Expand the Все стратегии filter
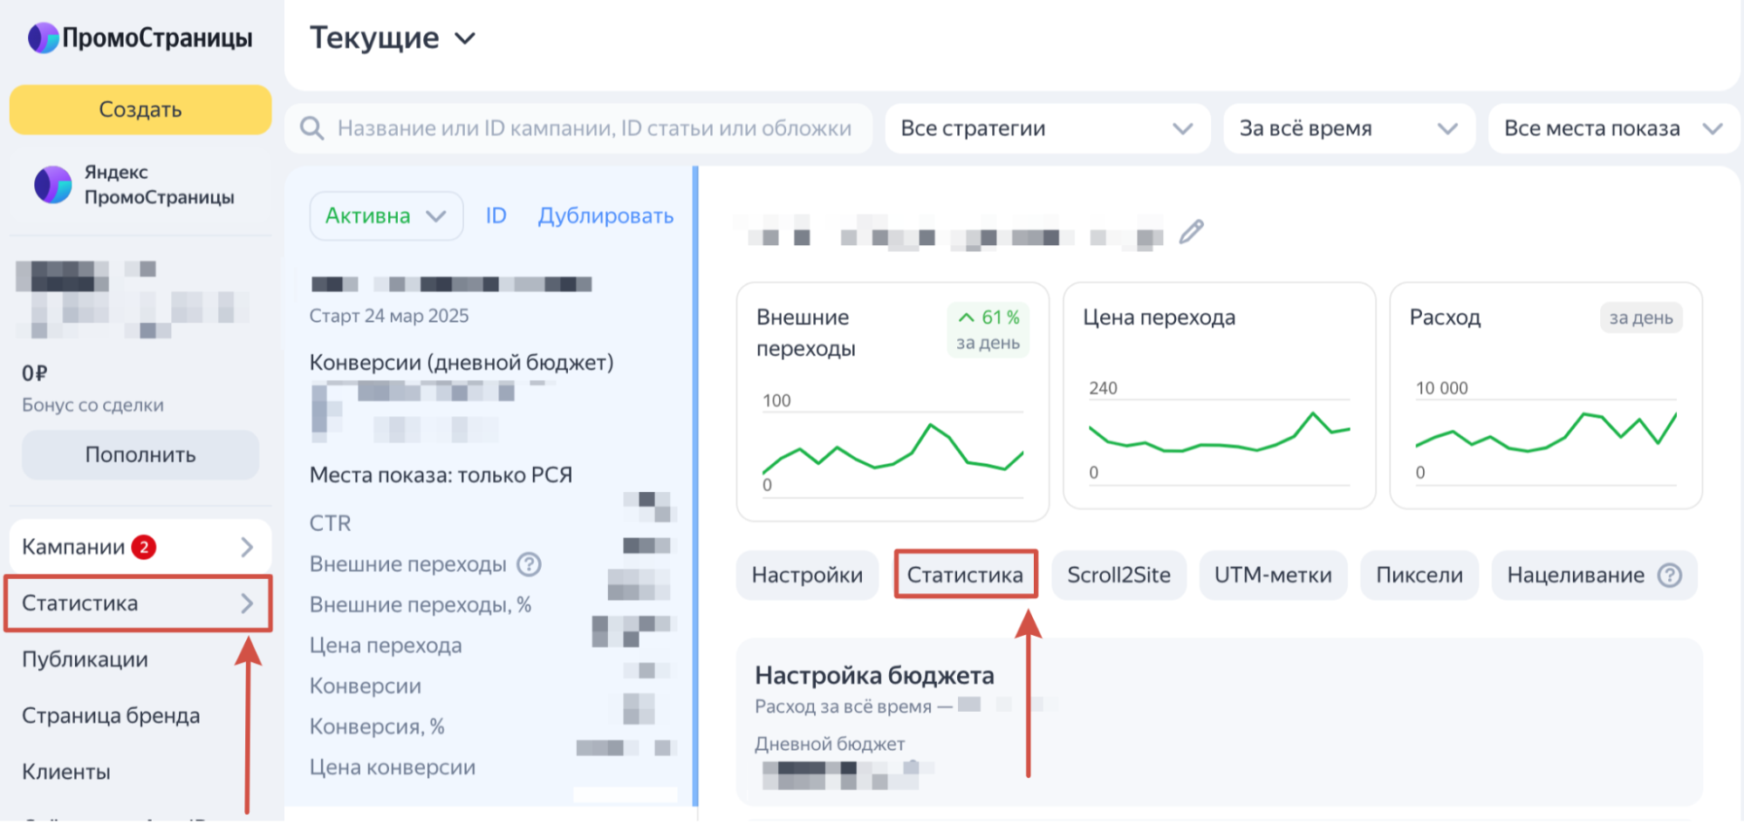This screenshot has width=1744, height=839. pos(1047,129)
